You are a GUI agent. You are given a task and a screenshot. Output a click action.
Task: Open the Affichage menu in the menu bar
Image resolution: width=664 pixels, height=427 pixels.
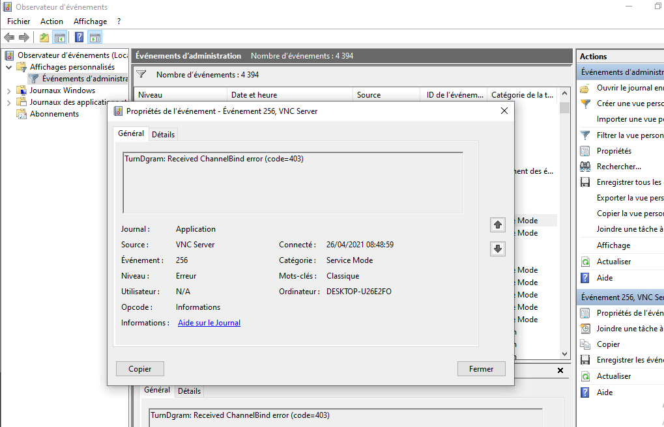click(90, 21)
